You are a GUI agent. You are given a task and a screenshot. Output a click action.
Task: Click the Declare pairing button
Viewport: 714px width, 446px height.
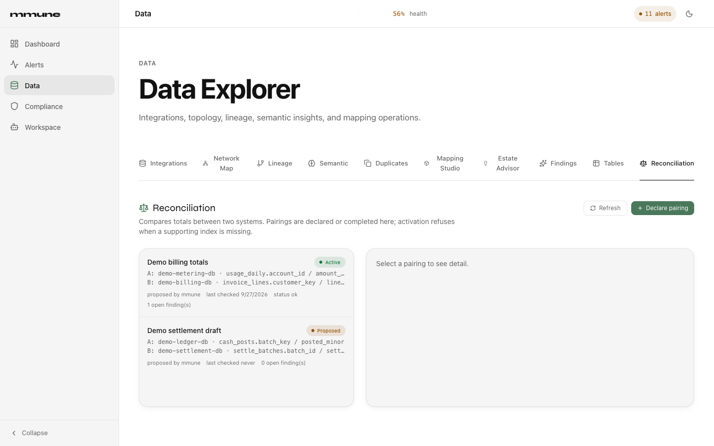[662, 208]
